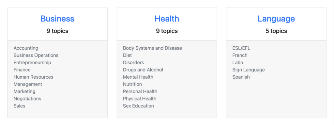Go to Drugs and Alcohol topic

click(x=143, y=70)
